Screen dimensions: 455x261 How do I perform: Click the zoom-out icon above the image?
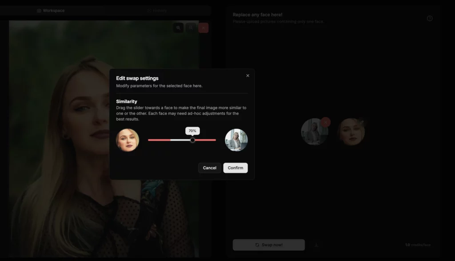191,28
